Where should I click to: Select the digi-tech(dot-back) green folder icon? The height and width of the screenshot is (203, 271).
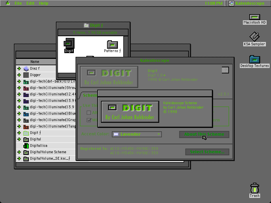coord(26,82)
